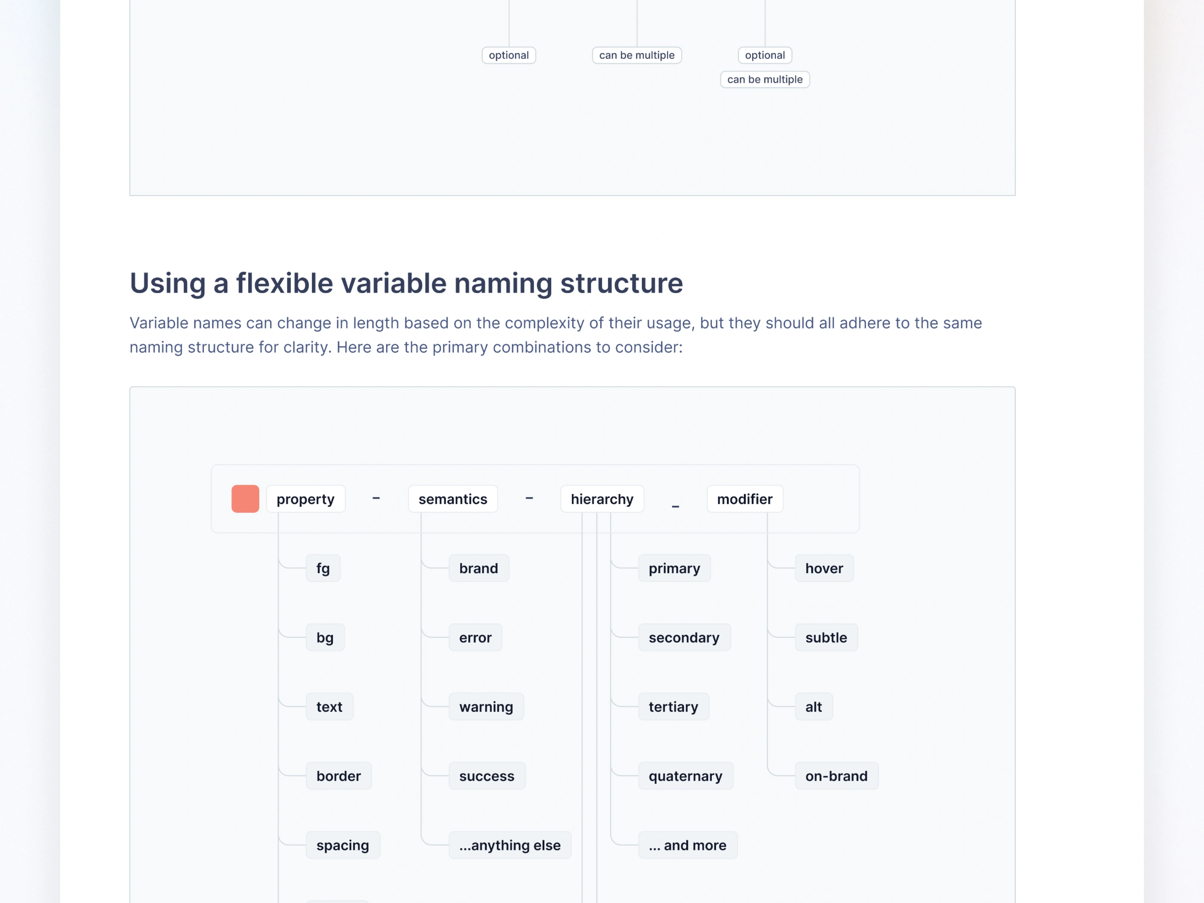
Task: Click the coral color swatch beside property
Action: point(245,499)
